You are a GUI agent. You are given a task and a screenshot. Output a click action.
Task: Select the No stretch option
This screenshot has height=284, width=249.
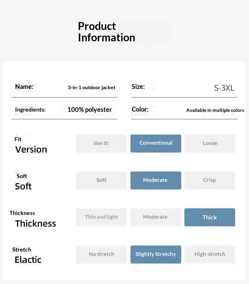101,254
